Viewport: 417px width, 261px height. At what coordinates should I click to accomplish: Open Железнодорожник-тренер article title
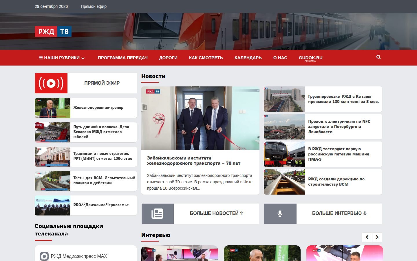tap(98, 108)
